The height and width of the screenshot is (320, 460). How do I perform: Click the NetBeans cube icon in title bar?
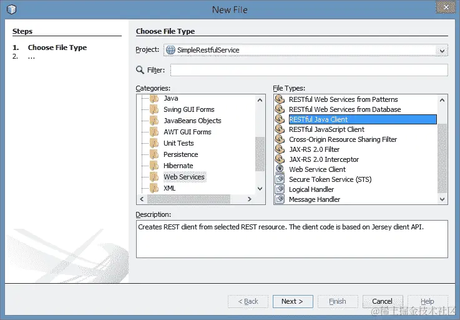tap(11, 9)
